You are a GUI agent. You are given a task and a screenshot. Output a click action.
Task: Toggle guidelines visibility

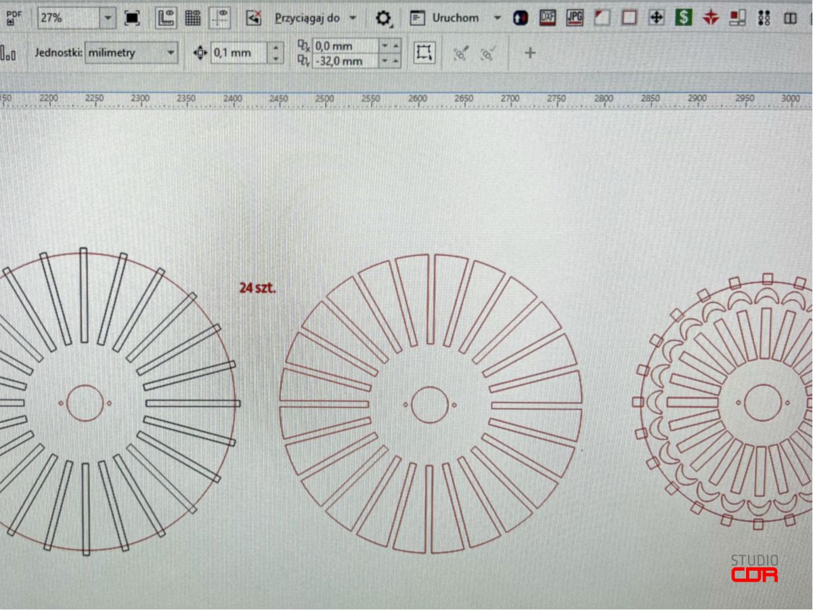point(220,18)
